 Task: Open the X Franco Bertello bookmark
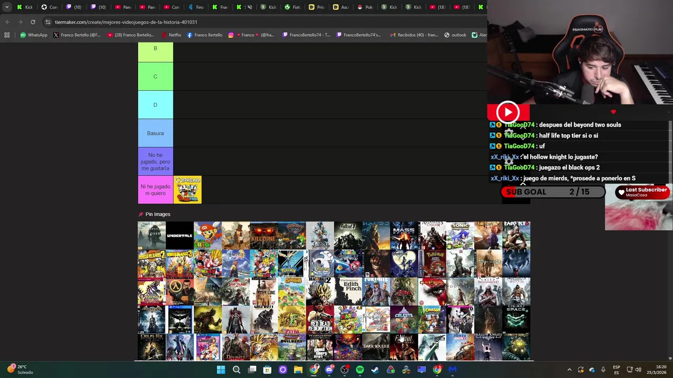(x=77, y=35)
